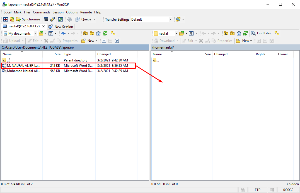Screen dimensions: 300x193
Task: Open the Local menu
Action: point(8,12)
